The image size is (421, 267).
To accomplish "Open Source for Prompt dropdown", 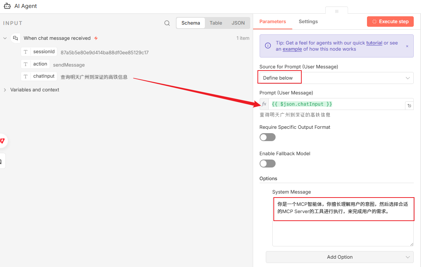I will tap(337, 78).
